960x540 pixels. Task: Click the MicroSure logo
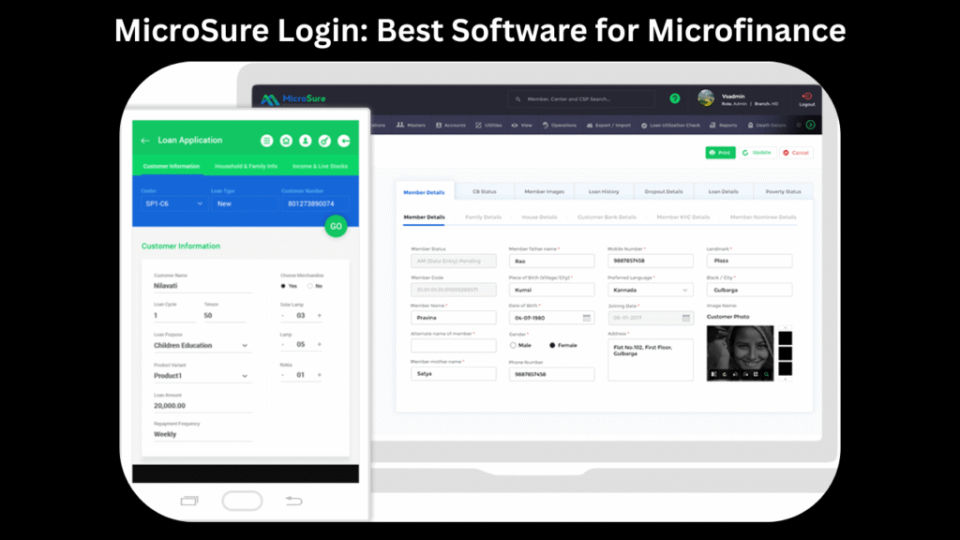[x=293, y=98]
